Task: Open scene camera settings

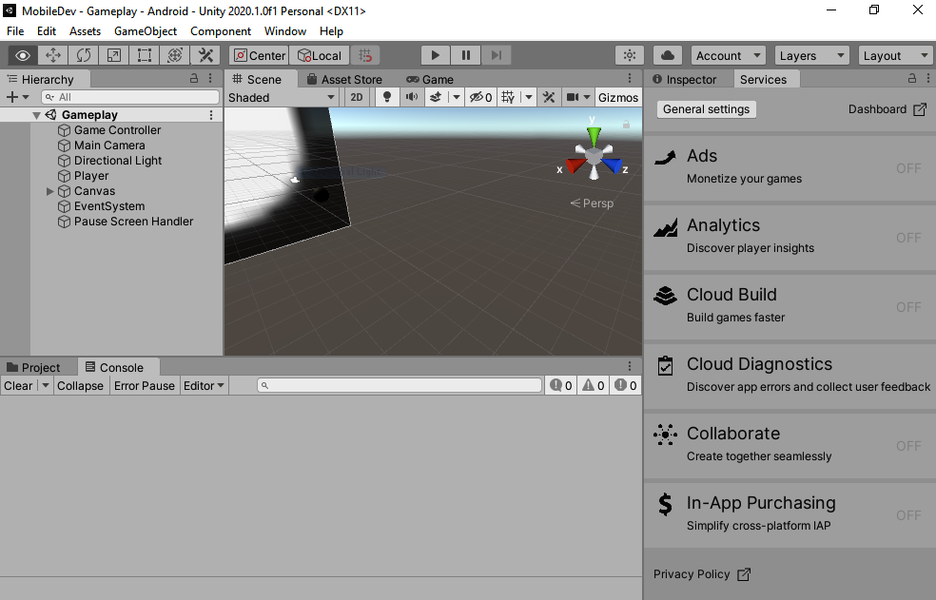Action: click(x=577, y=97)
